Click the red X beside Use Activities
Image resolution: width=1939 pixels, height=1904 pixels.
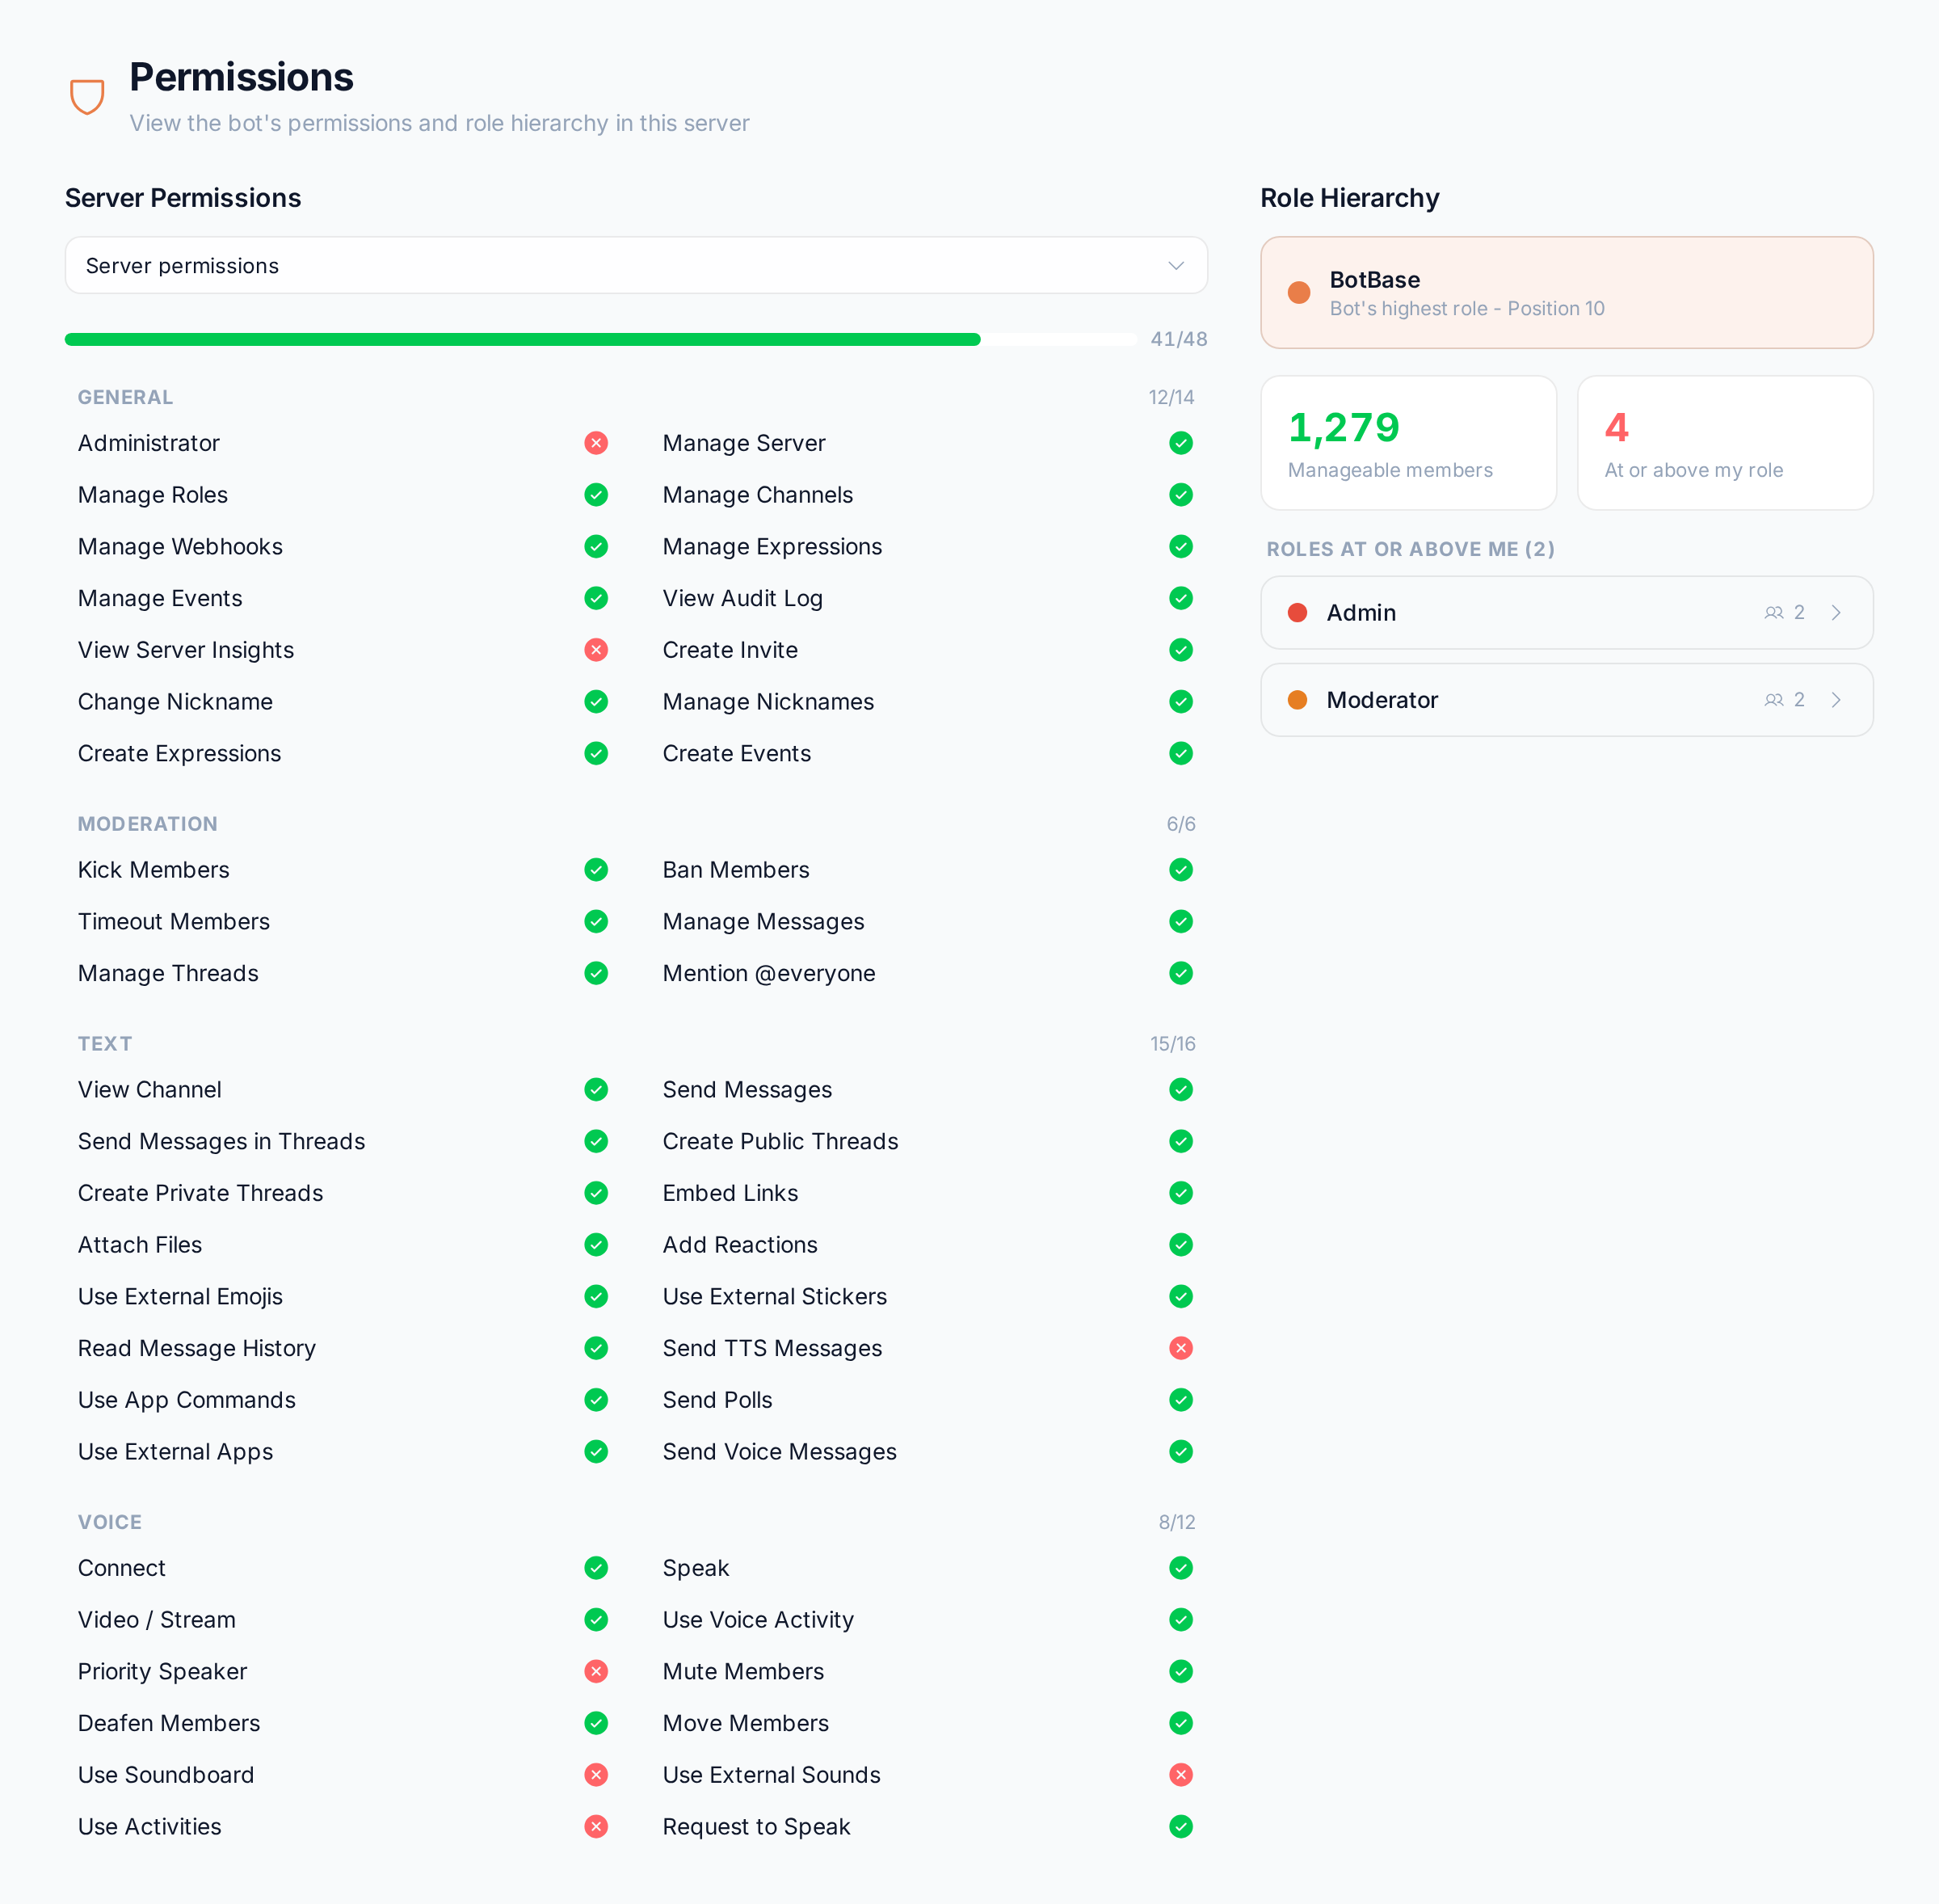pyautogui.click(x=595, y=1827)
